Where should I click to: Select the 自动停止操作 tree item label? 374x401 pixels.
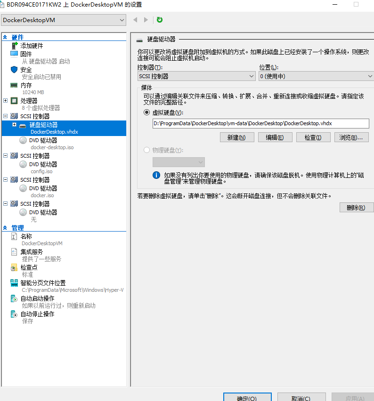point(37,314)
